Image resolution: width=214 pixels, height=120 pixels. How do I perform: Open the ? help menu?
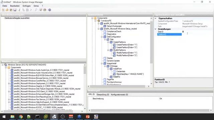(42, 6)
